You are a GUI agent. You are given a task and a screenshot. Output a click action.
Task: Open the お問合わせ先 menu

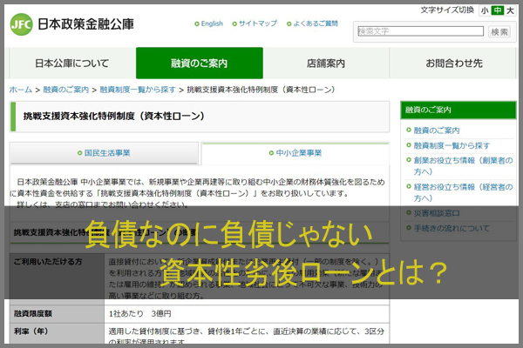[x=454, y=64]
